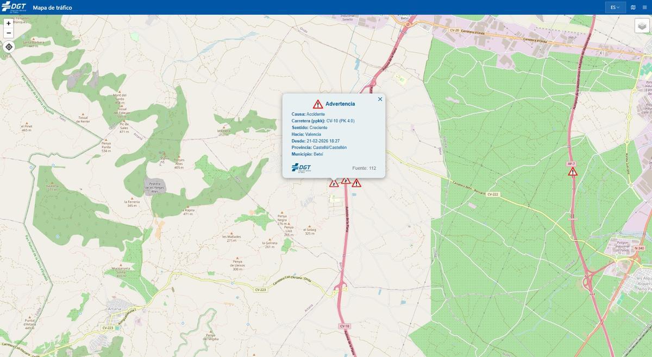Zoom in on the traffic map
Image resolution: width=652 pixels, height=357 pixels.
coord(9,23)
